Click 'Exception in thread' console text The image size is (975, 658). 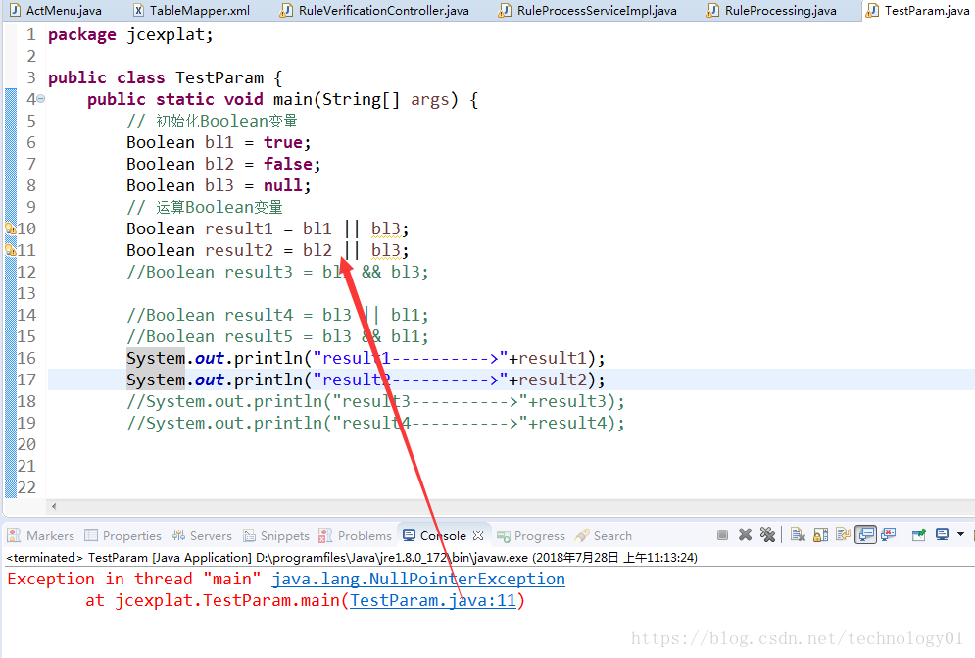(100, 579)
